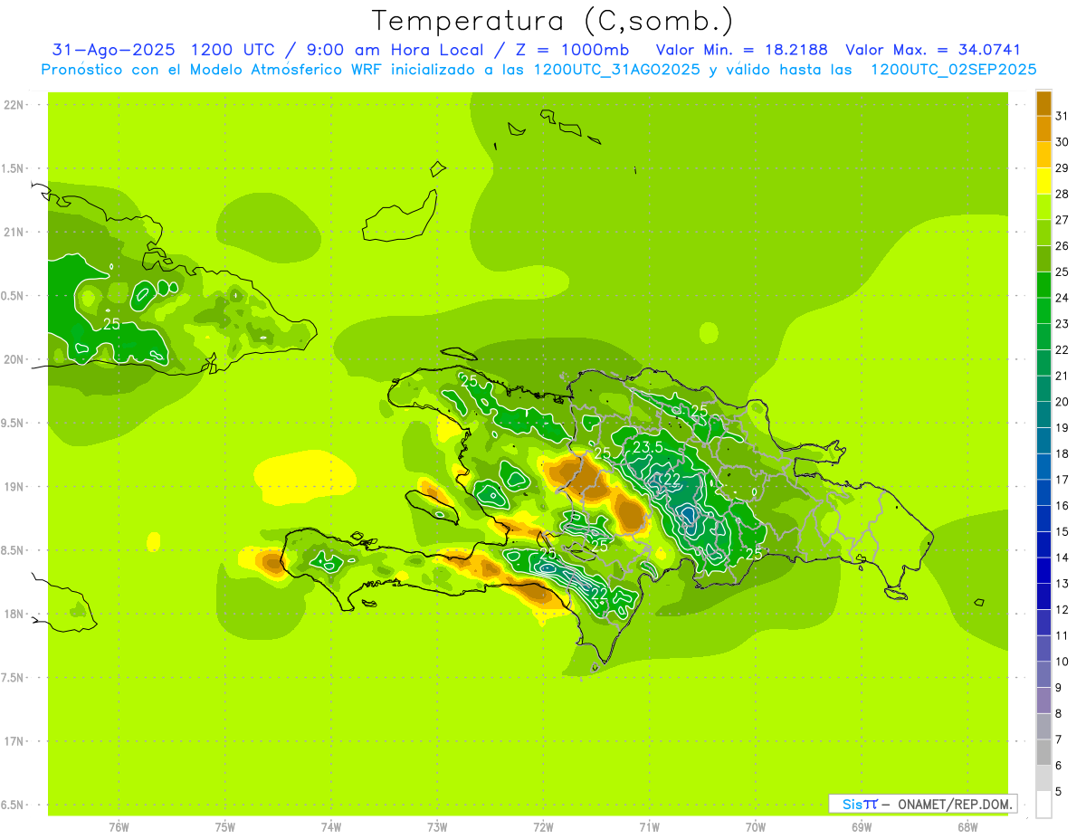Image resolution: width=1086 pixels, height=839 pixels.
Task: Pick the legend swatch between 27 and 28
Action: tap(1043, 207)
